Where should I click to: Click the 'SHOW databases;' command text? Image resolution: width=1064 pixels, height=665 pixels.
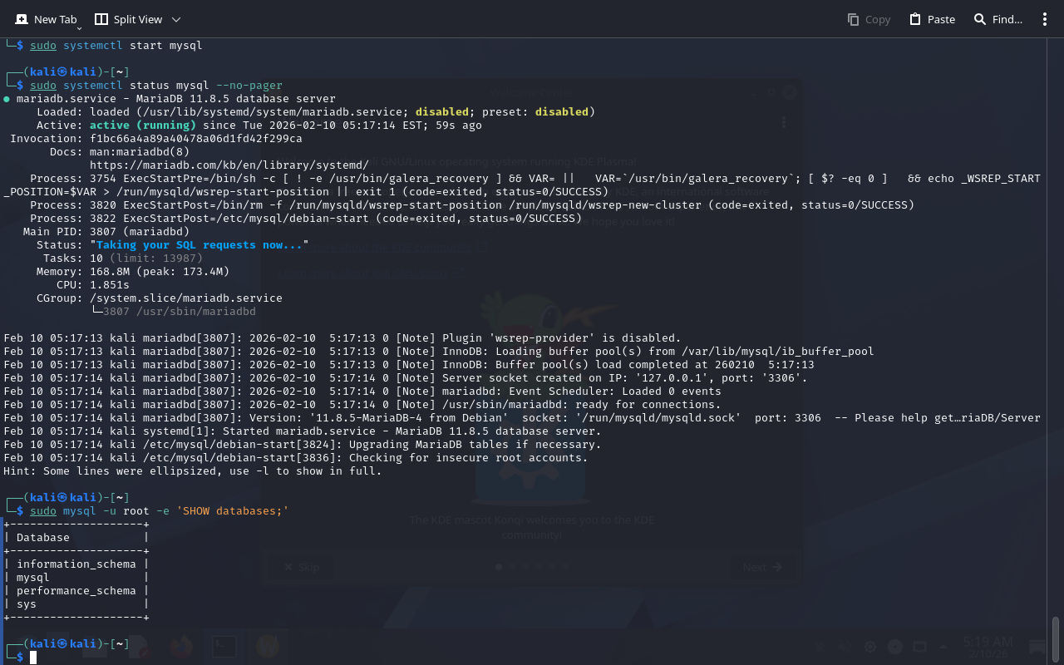[x=232, y=510]
